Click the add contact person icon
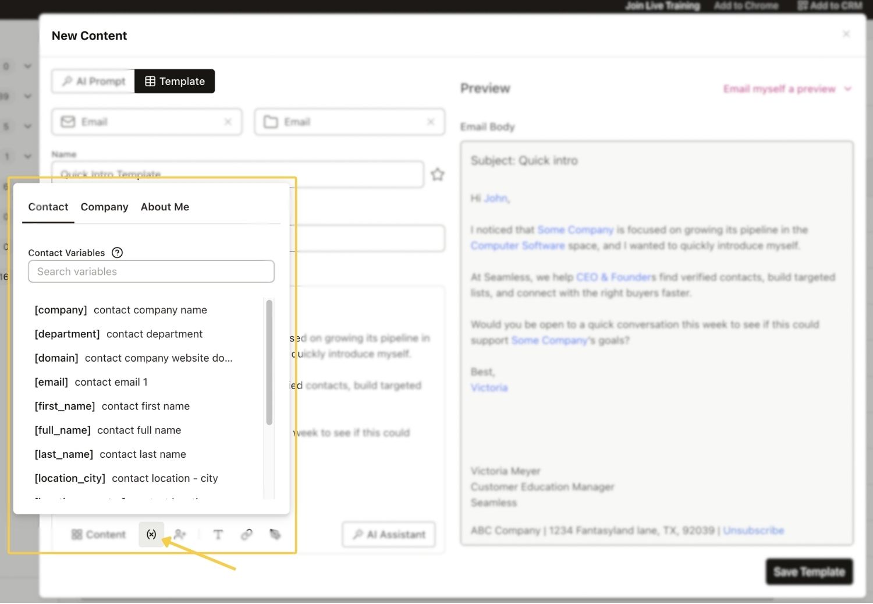Viewport: 873px width, 604px height. click(x=180, y=534)
